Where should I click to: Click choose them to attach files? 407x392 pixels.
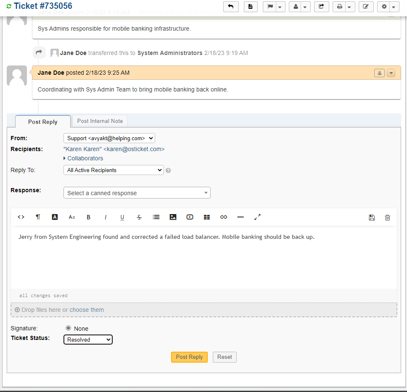pos(87,309)
